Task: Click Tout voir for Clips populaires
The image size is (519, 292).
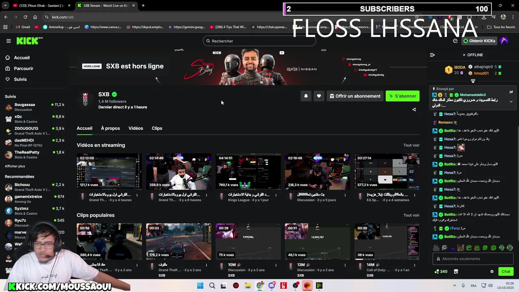Action: 411,215
